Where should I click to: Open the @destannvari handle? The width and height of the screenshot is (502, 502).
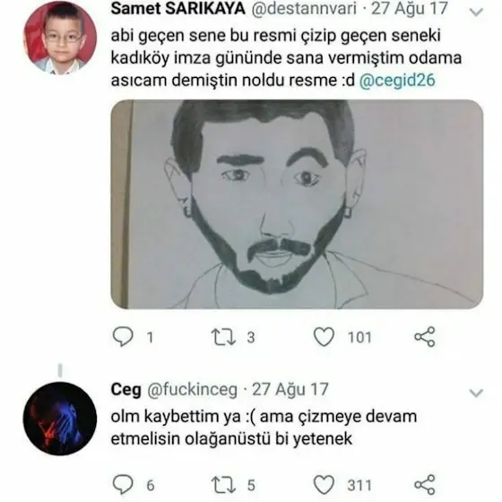(304, 9)
